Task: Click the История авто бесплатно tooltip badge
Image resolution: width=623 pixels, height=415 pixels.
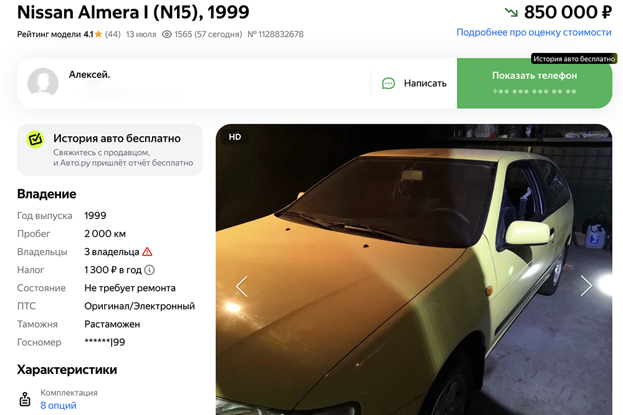Action: [574, 58]
